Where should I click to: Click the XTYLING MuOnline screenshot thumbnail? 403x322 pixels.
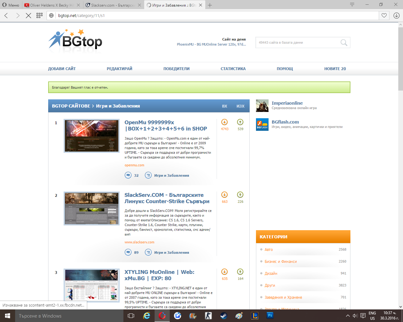(x=92, y=286)
